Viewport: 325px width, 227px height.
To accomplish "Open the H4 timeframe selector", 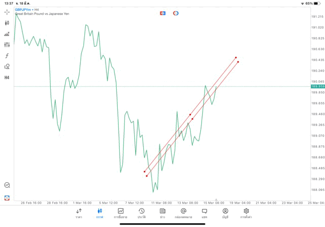I will click(7, 78).
